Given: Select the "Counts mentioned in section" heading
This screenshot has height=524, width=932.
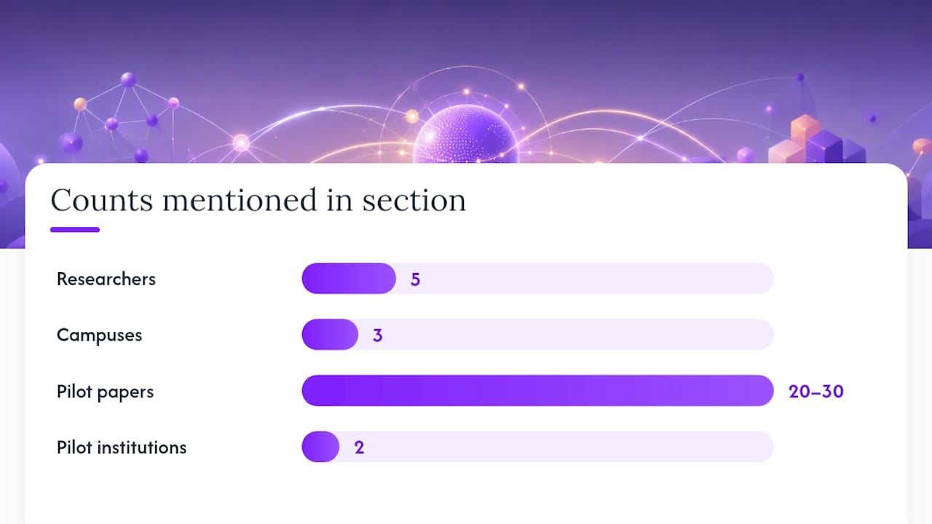Looking at the screenshot, I should coord(258,200).
